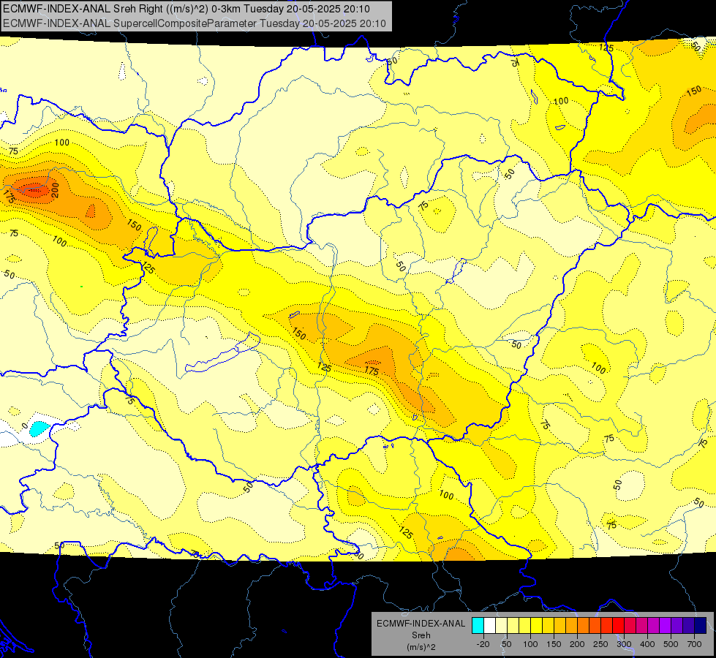The image size is (716, 658).
Task: Select the cyan swatch in the color legend
Action: click(x=478, y=625)
